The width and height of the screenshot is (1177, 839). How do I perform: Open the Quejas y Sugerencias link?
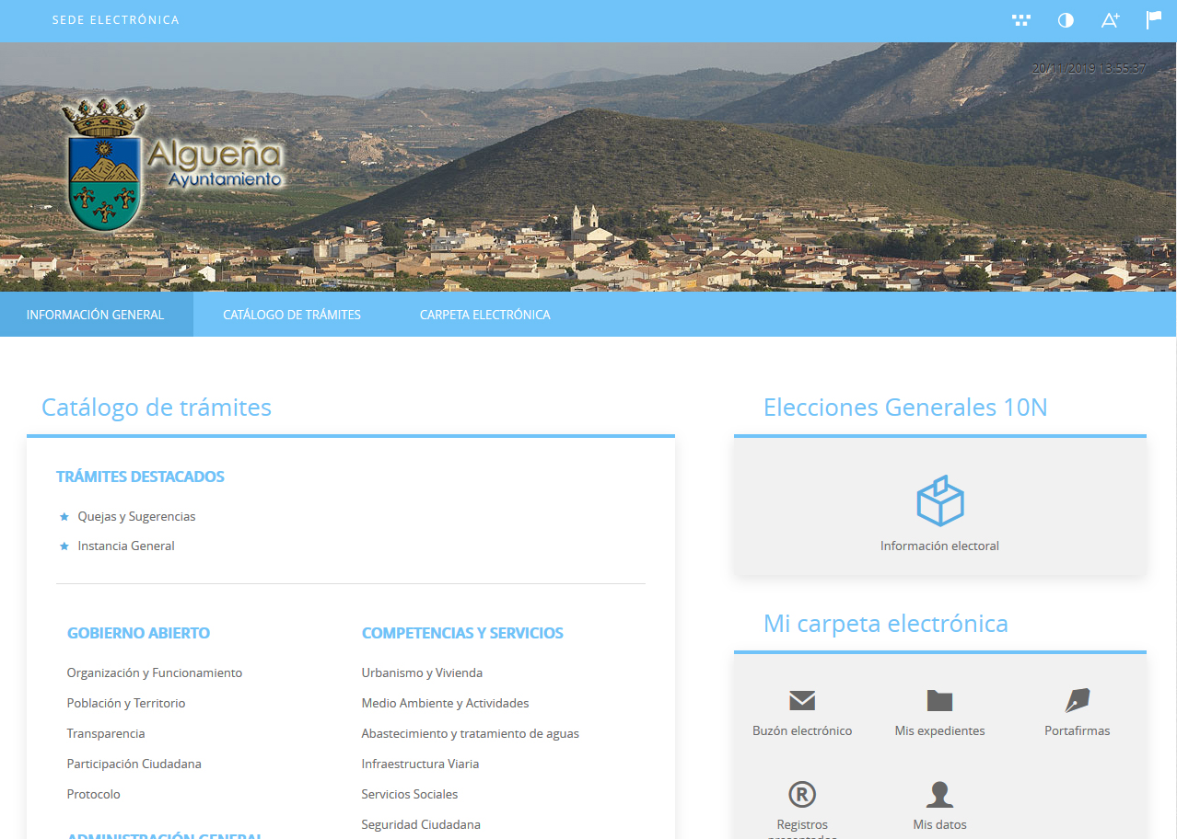click(136, 516)
